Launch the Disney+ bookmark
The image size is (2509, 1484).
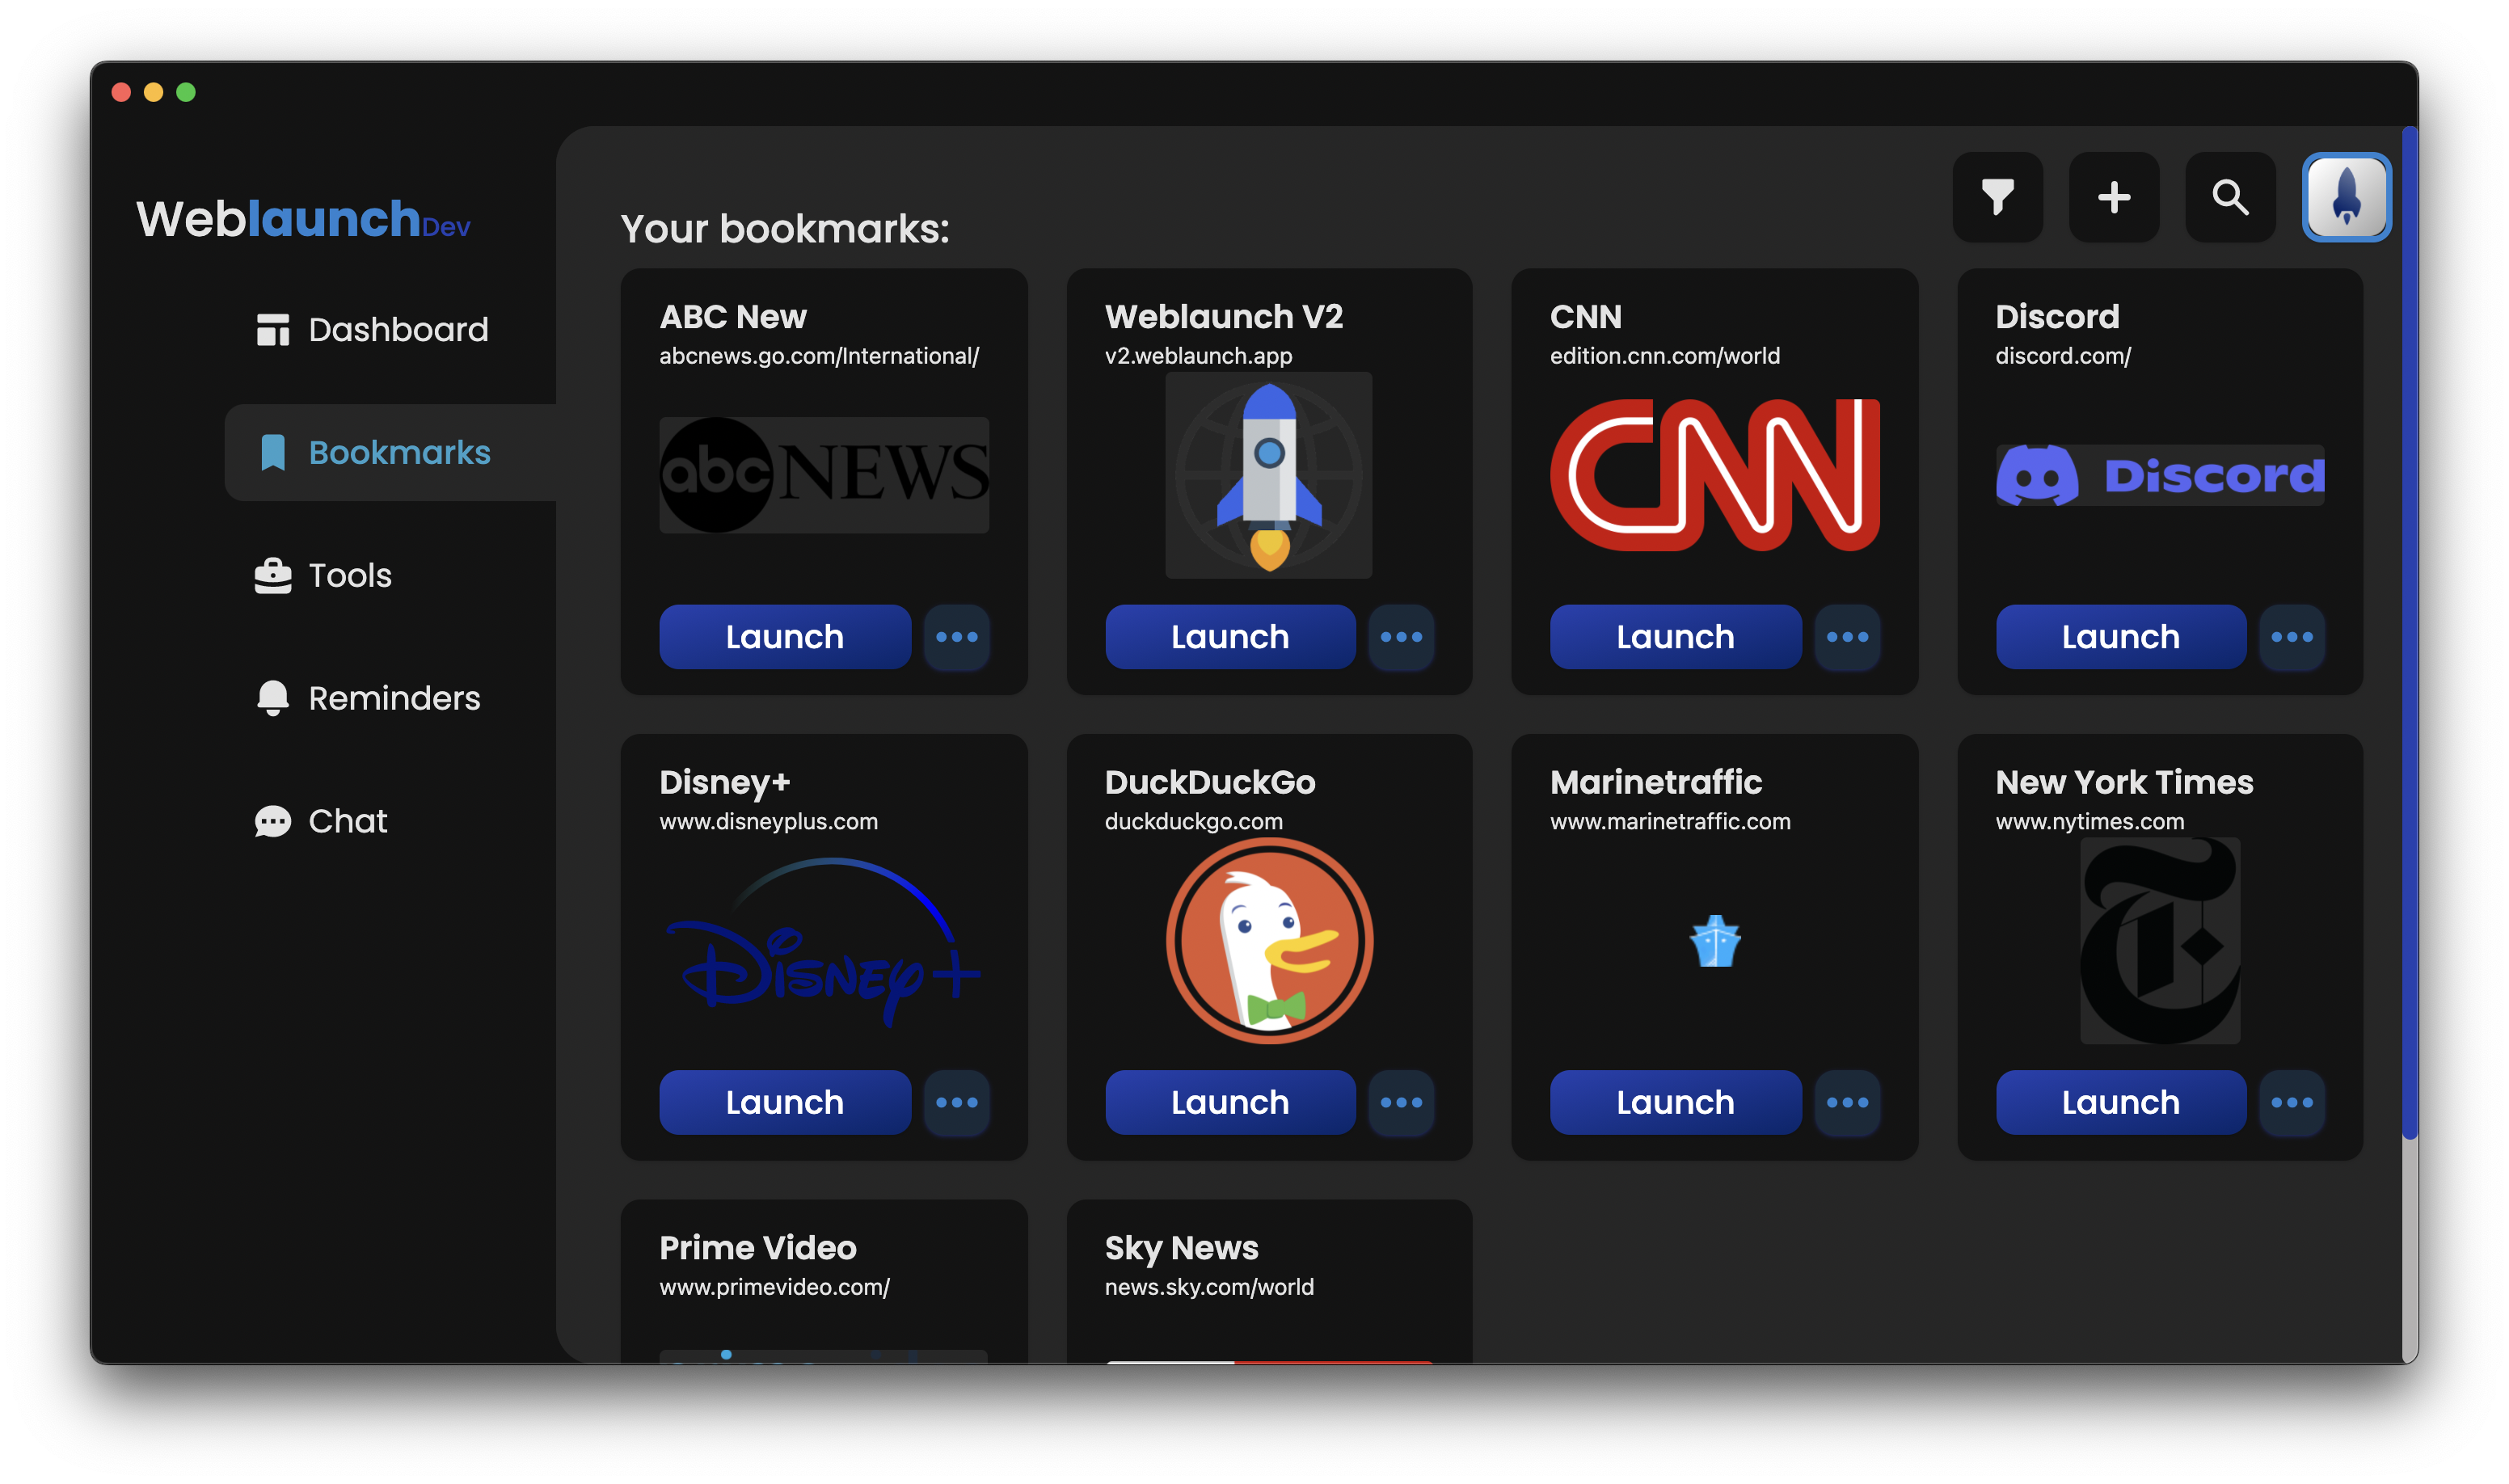785,1102
